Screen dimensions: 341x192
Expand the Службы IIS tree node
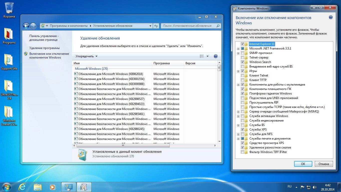(x=238, y=125)
